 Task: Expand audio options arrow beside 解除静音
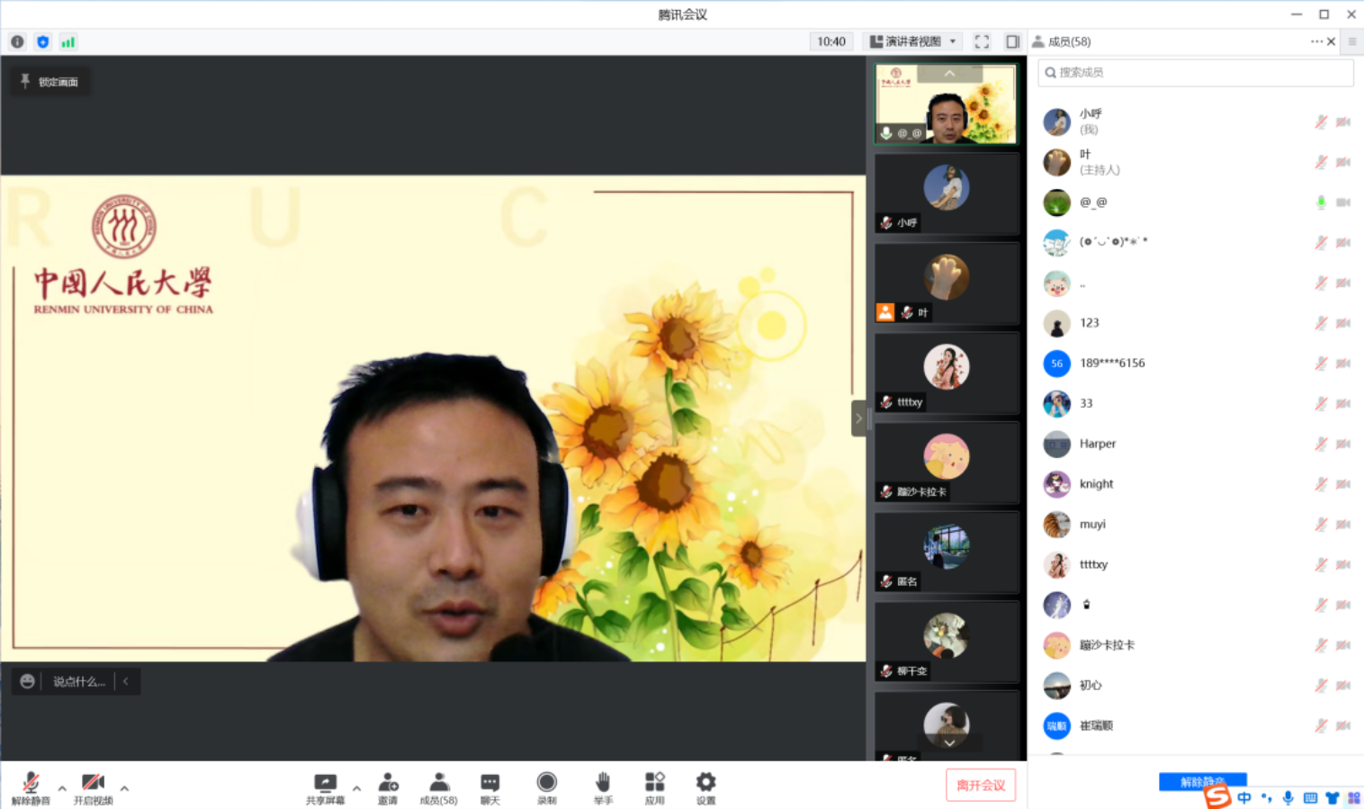(62, 788)
